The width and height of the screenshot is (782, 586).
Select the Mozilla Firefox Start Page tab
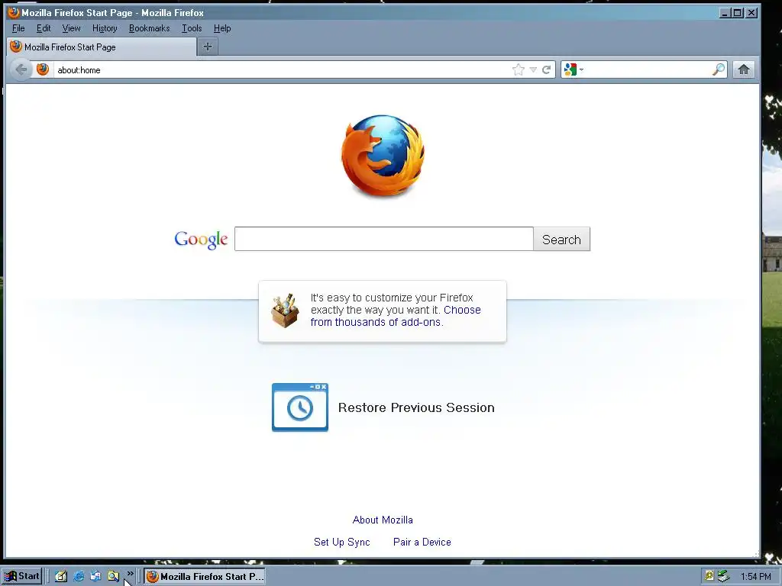[102, 47]
